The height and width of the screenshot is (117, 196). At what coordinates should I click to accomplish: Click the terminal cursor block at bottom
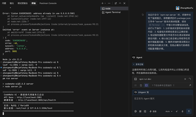[x=3, y=114]
